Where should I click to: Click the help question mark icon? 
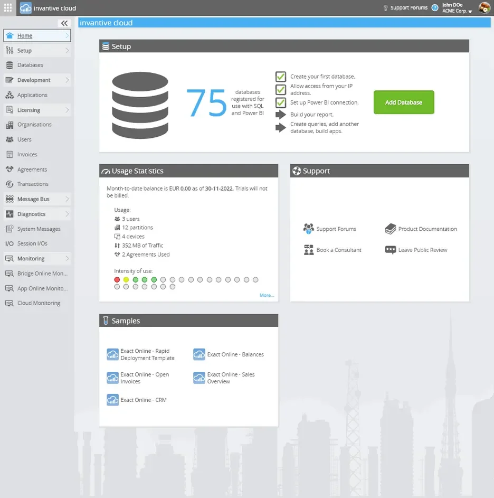pyautogui.click(x=435, y=8)
